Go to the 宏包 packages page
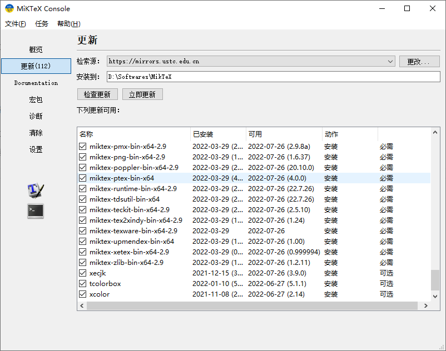Viewport: 446px width, 351px height. [36, 99]
